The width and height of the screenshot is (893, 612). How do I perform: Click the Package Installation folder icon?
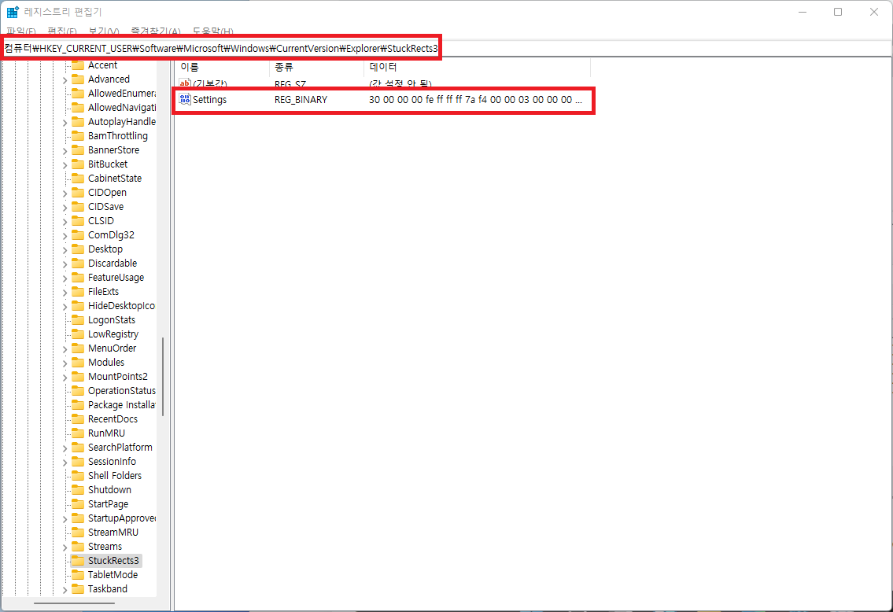click(77, 405)
